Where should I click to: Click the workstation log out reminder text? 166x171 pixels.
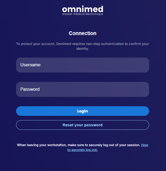point(78,145)
